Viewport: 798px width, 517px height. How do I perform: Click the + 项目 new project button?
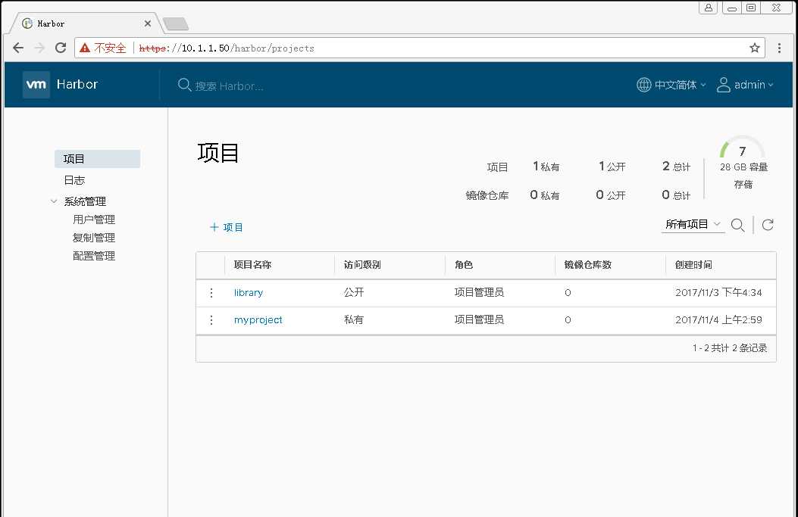(x=227, y=227)
